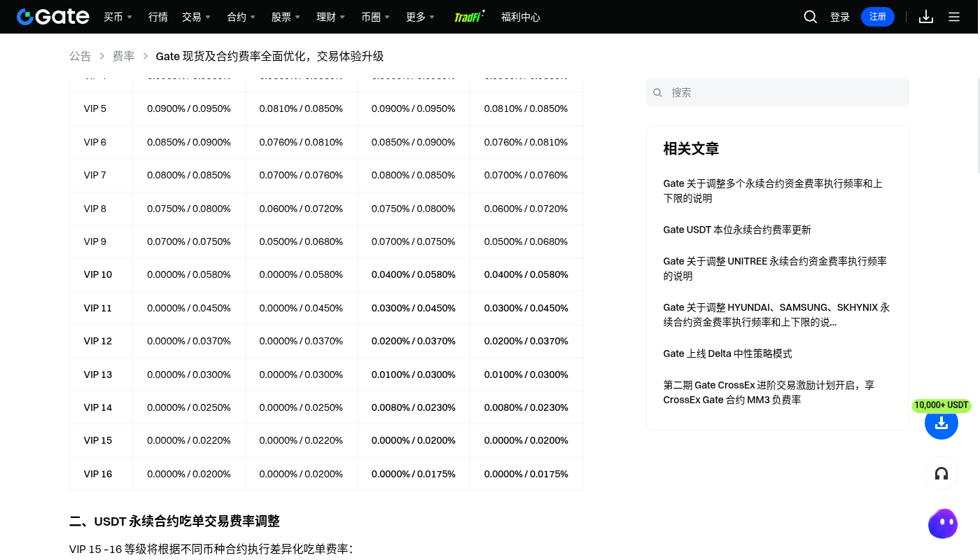980x560 pixels.
Task: Open the 福利中心 menu item
Action: point(521,17)
